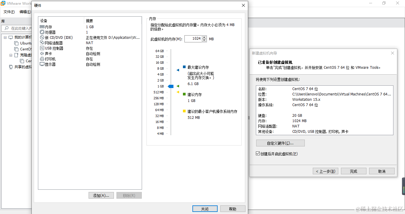Increase memory with the spinner up arrow
405x214 pixels.
(x=204, y=37)
